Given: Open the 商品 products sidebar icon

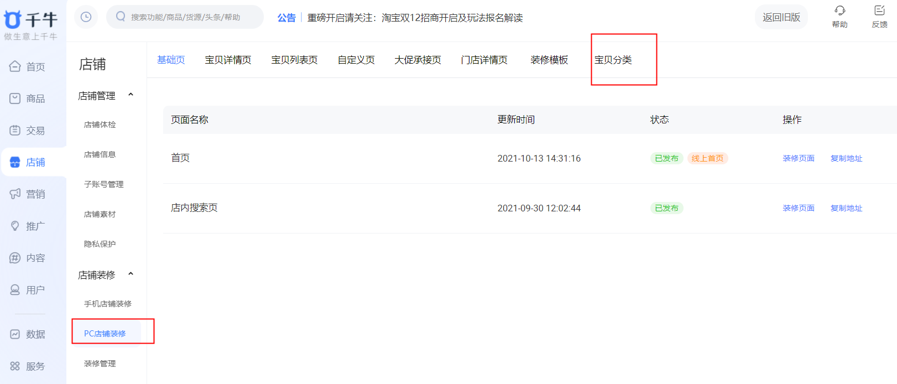Looking at the screenshot, I should click(15, 98).
